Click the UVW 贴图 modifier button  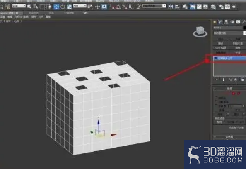[x=221, y=48]
